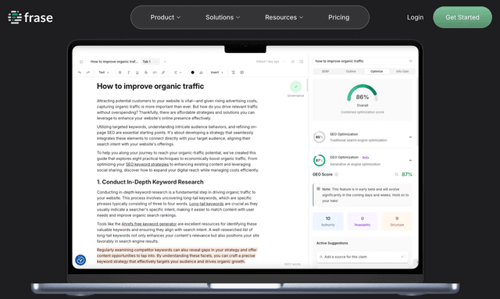Toggle the right panel layout icon
The height and width of the screenshot is (299, 500).
point(301,62)
